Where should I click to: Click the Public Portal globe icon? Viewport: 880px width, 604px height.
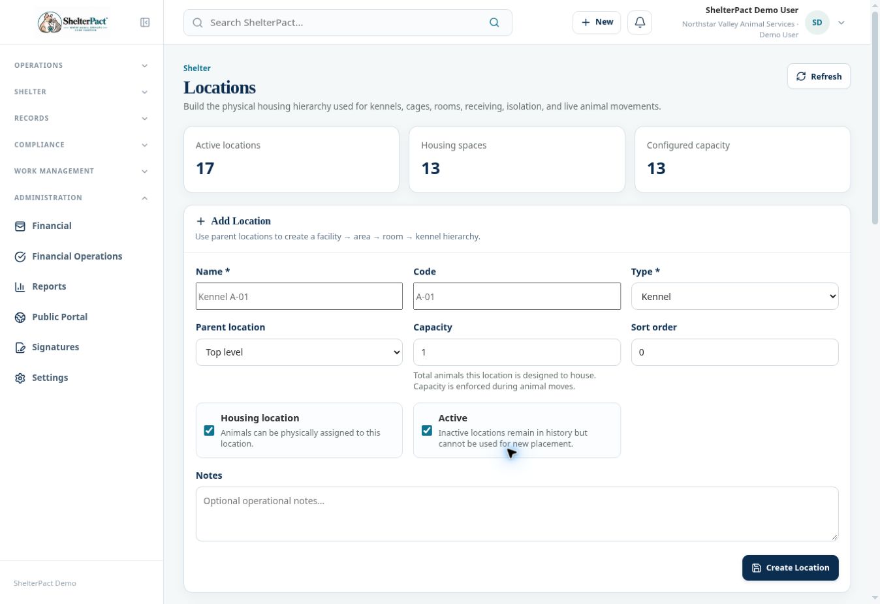(20, 317)
